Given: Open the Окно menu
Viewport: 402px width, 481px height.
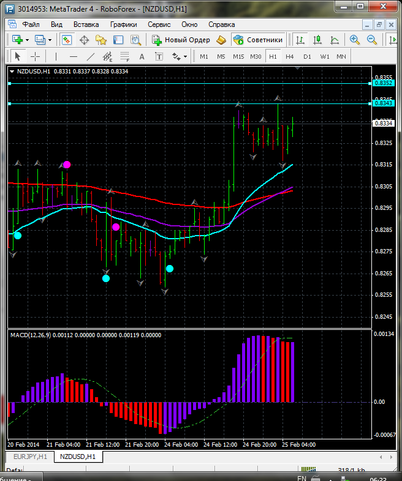Looking at the screenshot, I should pyautogui.click(x=189, y=24).
